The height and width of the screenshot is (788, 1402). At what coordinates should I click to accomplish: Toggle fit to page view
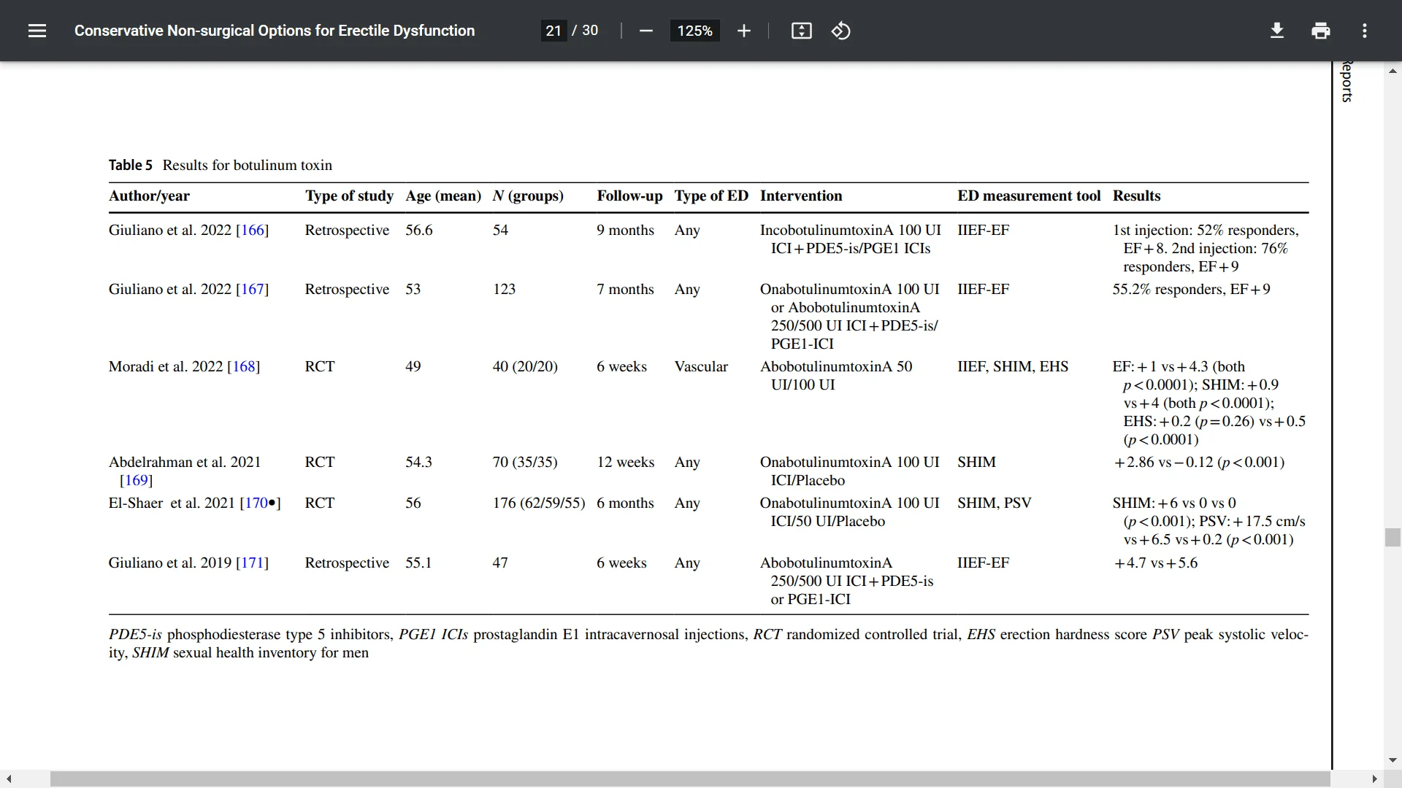[x=801, y=31]
